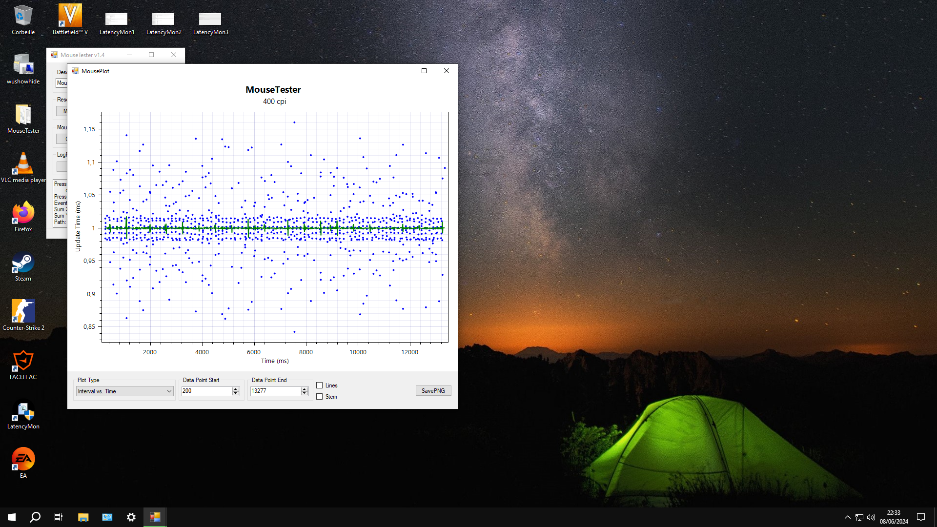Click the Data Point End field
Image resolution: width=937 pixels, height=527 pixels.
coord(275,391)
